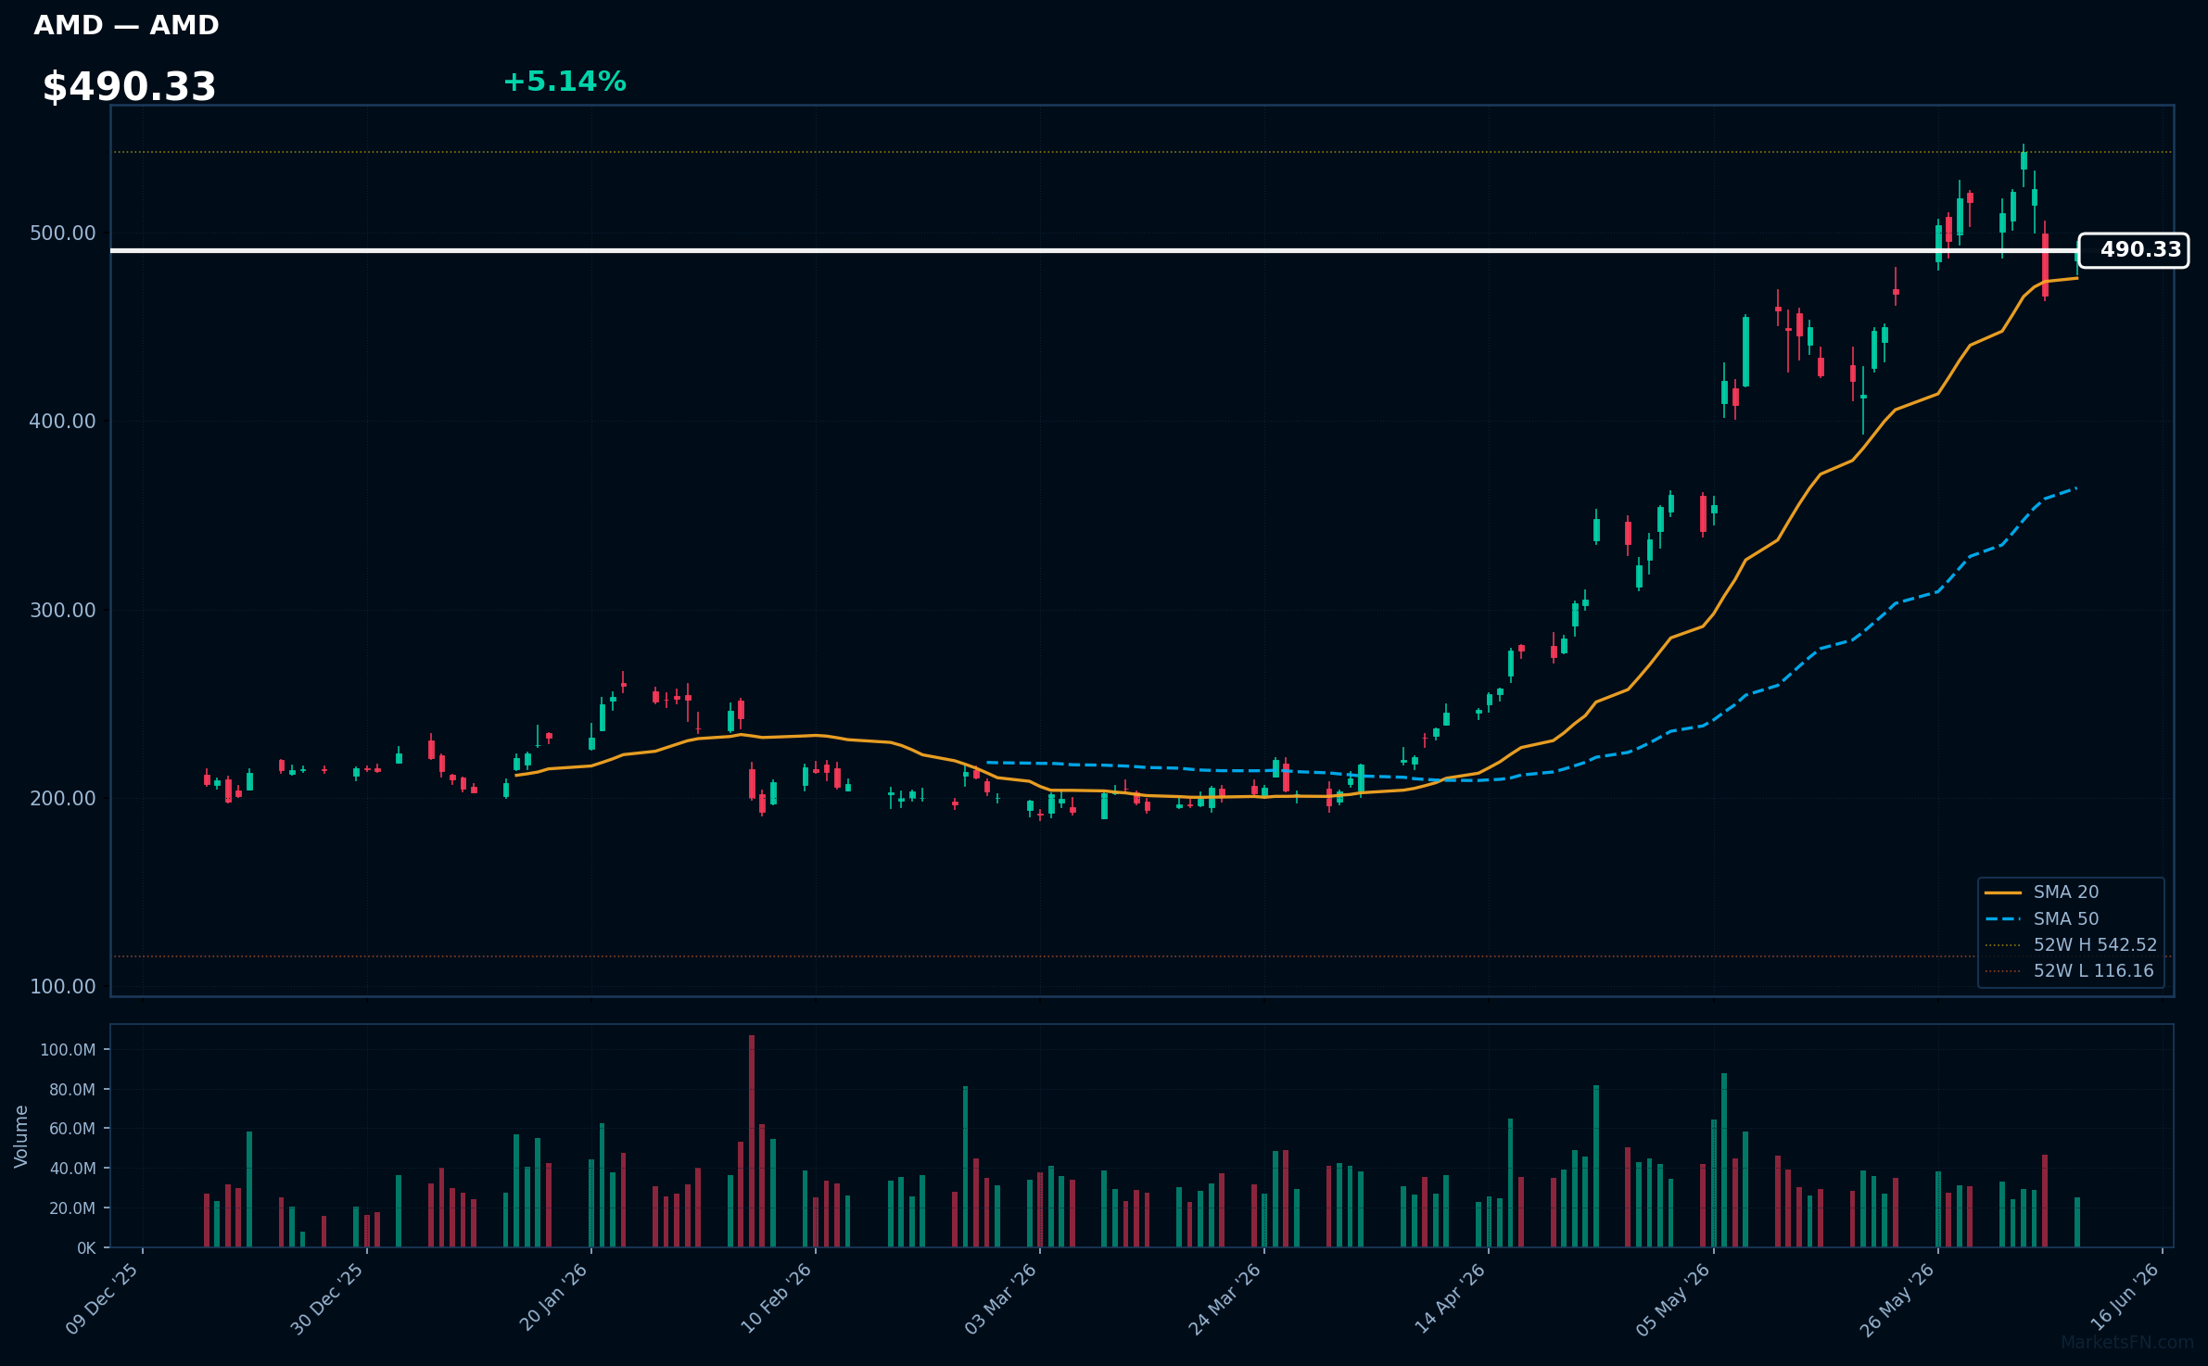Click the 0K volume axis label
This screenshot has width=2208, height=1366.
86,1248
